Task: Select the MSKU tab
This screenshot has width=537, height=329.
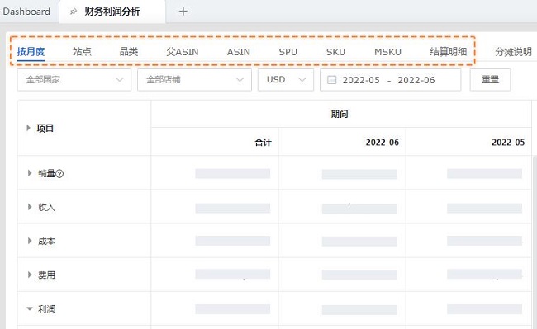Action: 387,52
